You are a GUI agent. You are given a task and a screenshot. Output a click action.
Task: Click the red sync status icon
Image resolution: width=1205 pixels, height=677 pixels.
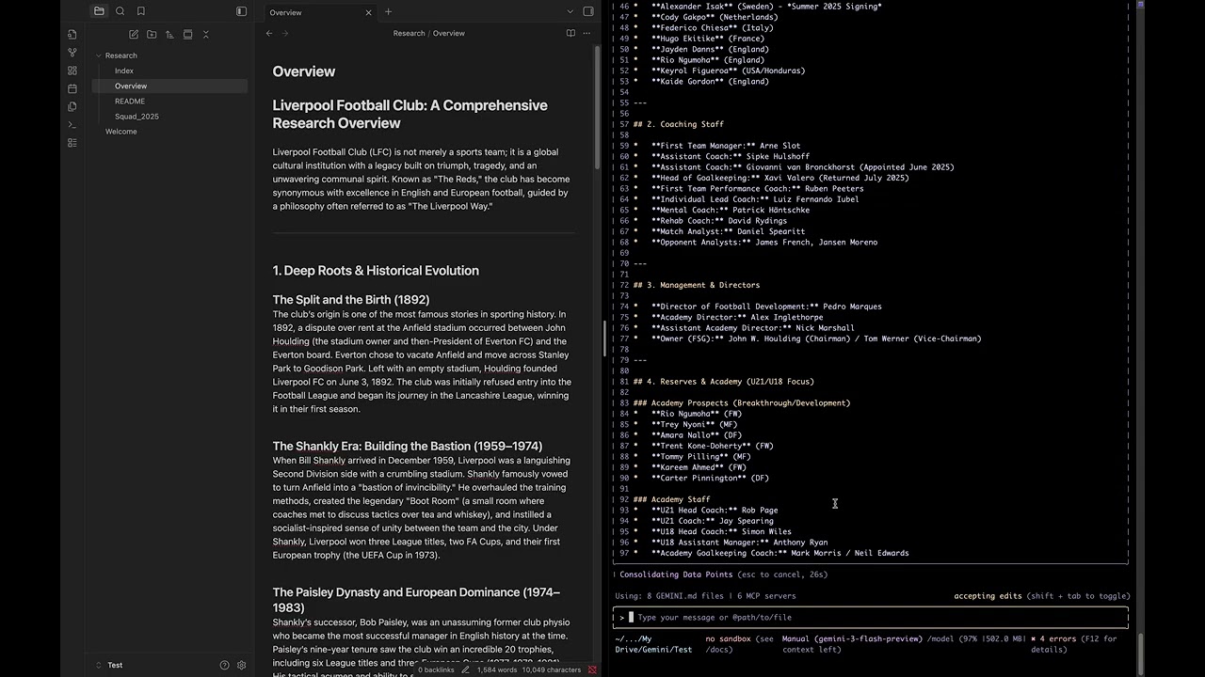point(592,669)
